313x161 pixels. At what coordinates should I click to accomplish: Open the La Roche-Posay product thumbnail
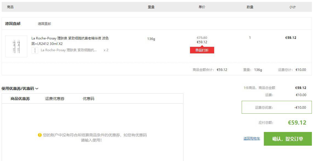[16, 46]
